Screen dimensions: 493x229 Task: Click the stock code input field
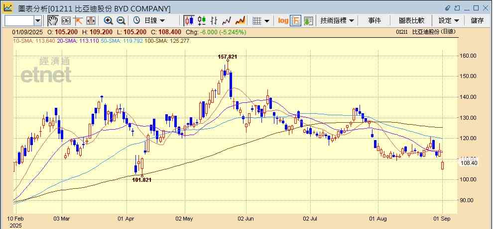(x=19, y=21)
